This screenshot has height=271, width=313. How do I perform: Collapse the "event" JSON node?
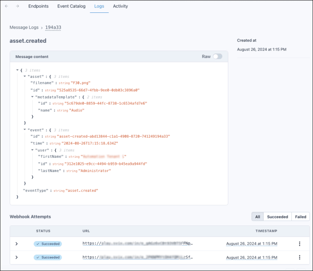pyautogui.click(x=24, y=130)
